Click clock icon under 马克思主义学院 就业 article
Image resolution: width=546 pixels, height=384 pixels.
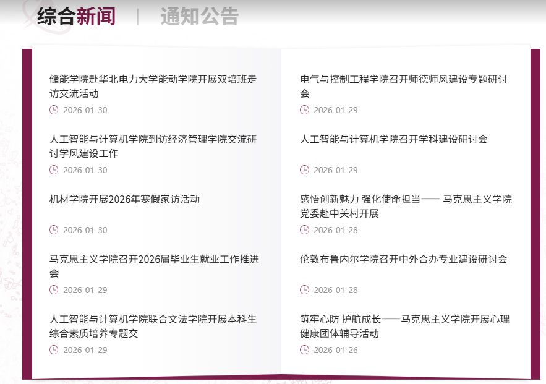pos(54,290)
